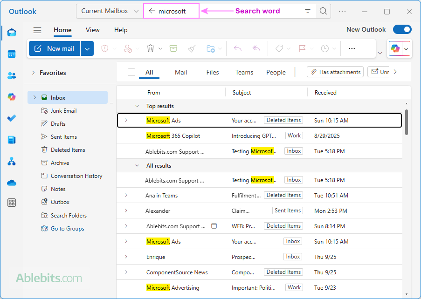Turn off the New Outlook toggle

click(402, 30)
